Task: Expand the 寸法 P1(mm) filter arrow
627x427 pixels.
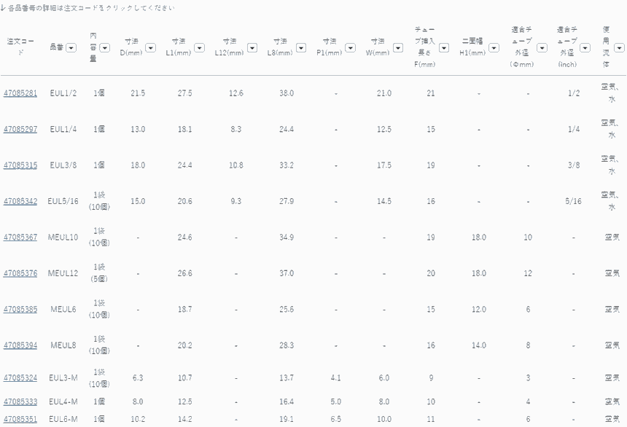Action: 351,47
